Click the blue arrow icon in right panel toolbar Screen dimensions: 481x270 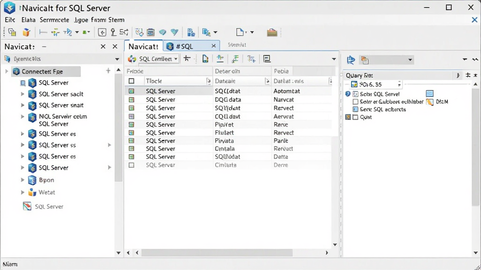350,60
